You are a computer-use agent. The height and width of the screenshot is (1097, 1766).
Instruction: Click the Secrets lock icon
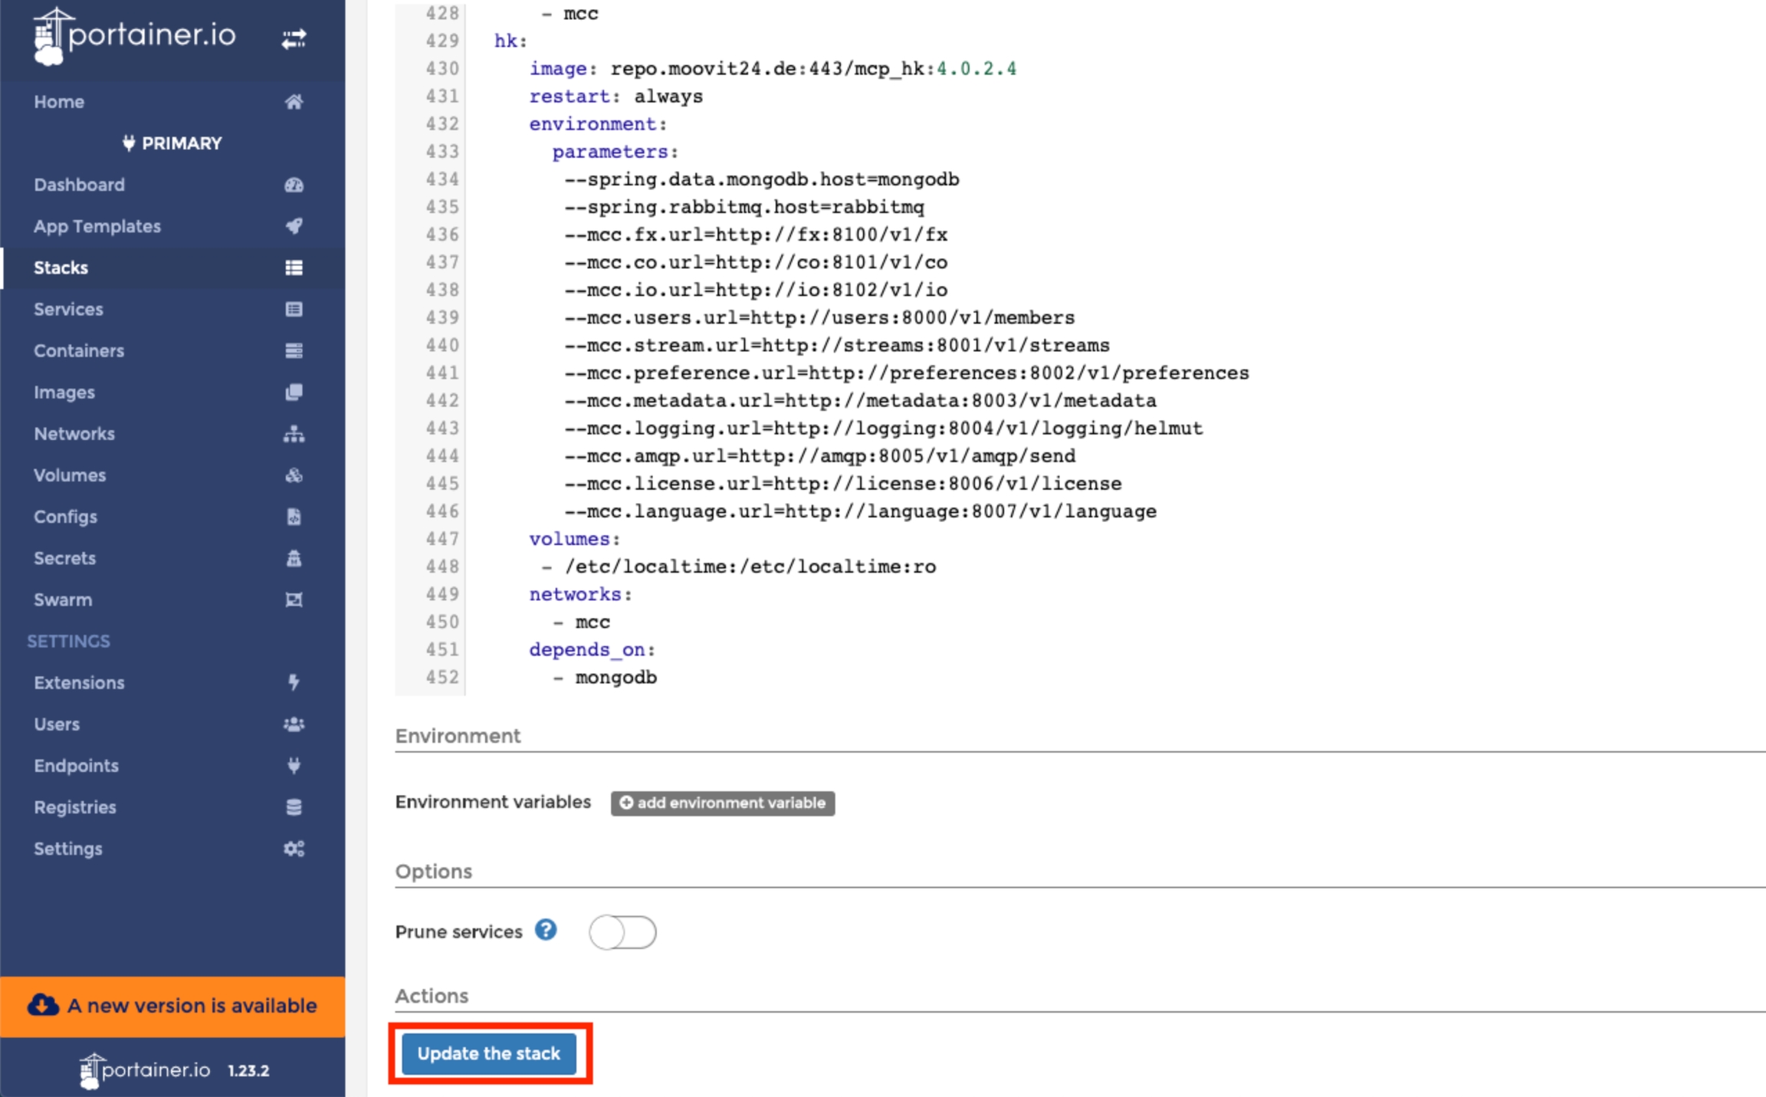(x=294, y=558)
